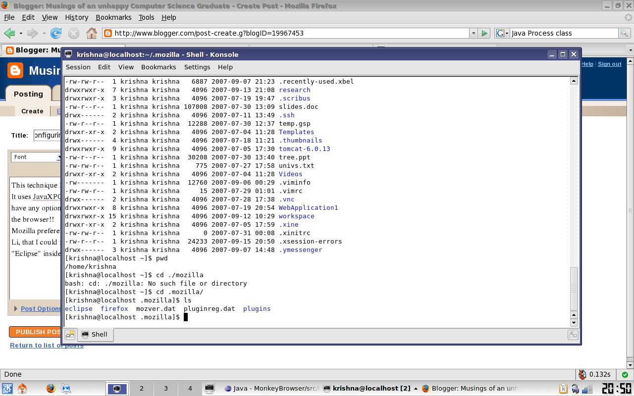Viewport: 634px width, 396px height.
Task: Click the Return to list of posts link
Action: pos(47,346)
